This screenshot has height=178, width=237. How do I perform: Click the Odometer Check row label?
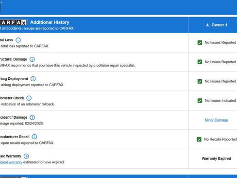[x=12, y=98]
